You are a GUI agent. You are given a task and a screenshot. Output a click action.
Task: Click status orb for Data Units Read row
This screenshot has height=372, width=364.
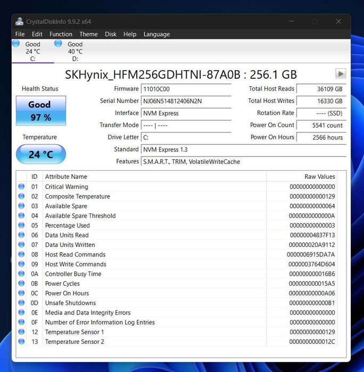click(21, 235)
